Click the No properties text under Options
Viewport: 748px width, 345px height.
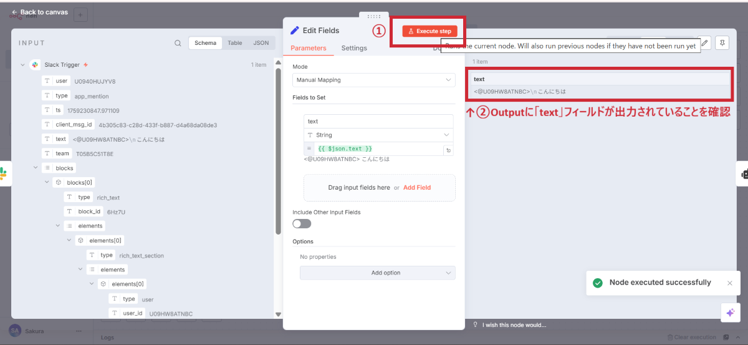point(318,257)
